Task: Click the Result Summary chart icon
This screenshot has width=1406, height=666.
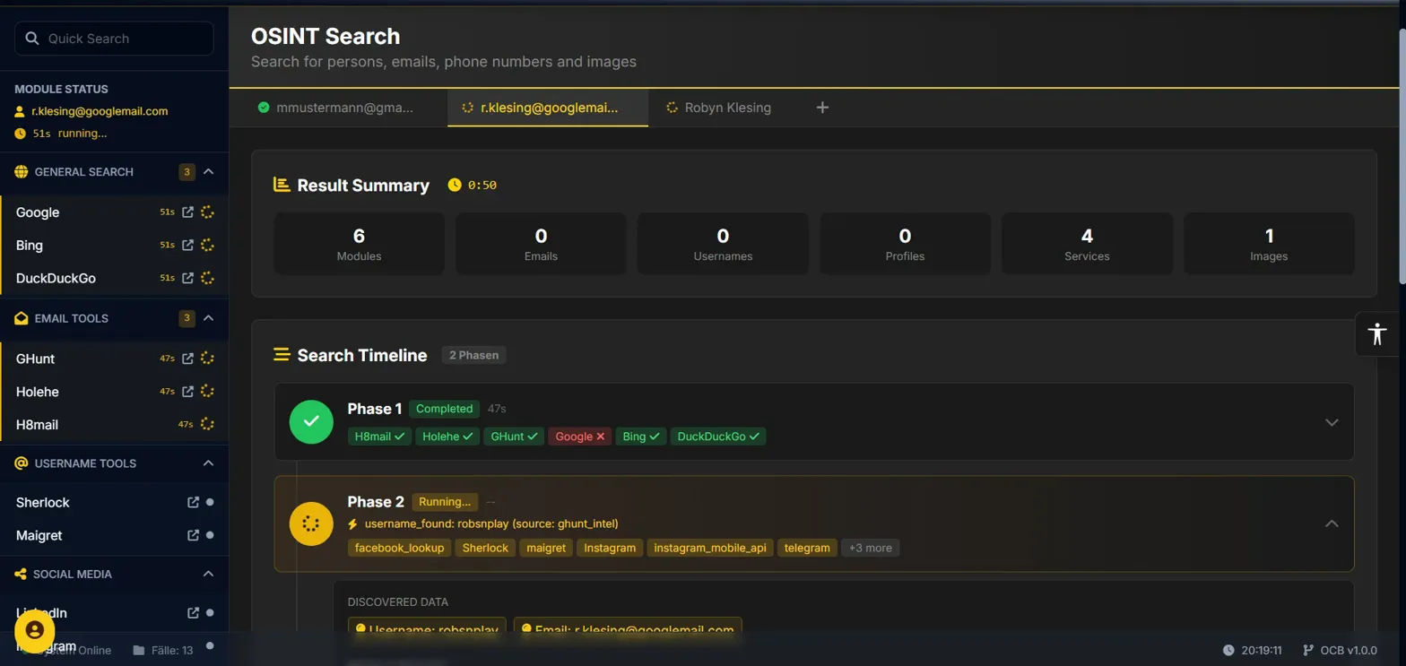Action: 282,185
